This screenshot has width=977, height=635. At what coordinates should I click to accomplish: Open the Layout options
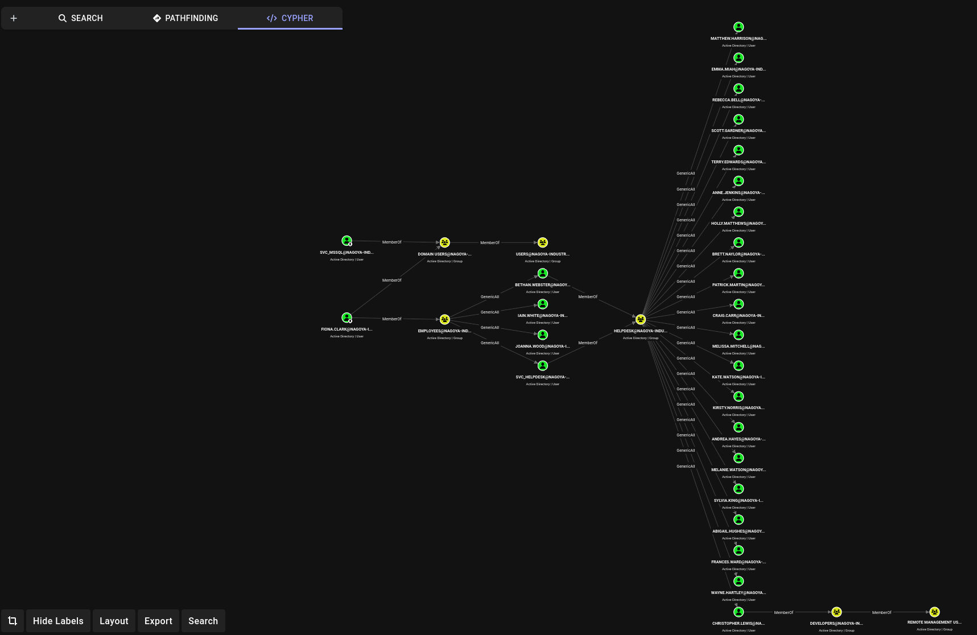pos(114,621)
